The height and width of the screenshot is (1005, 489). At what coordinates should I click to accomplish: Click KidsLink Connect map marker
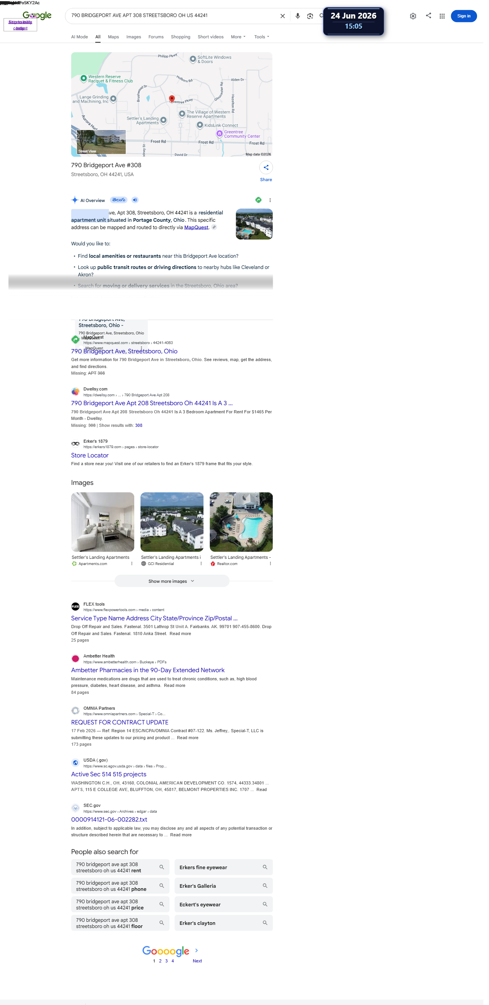(x=202, y=127)
